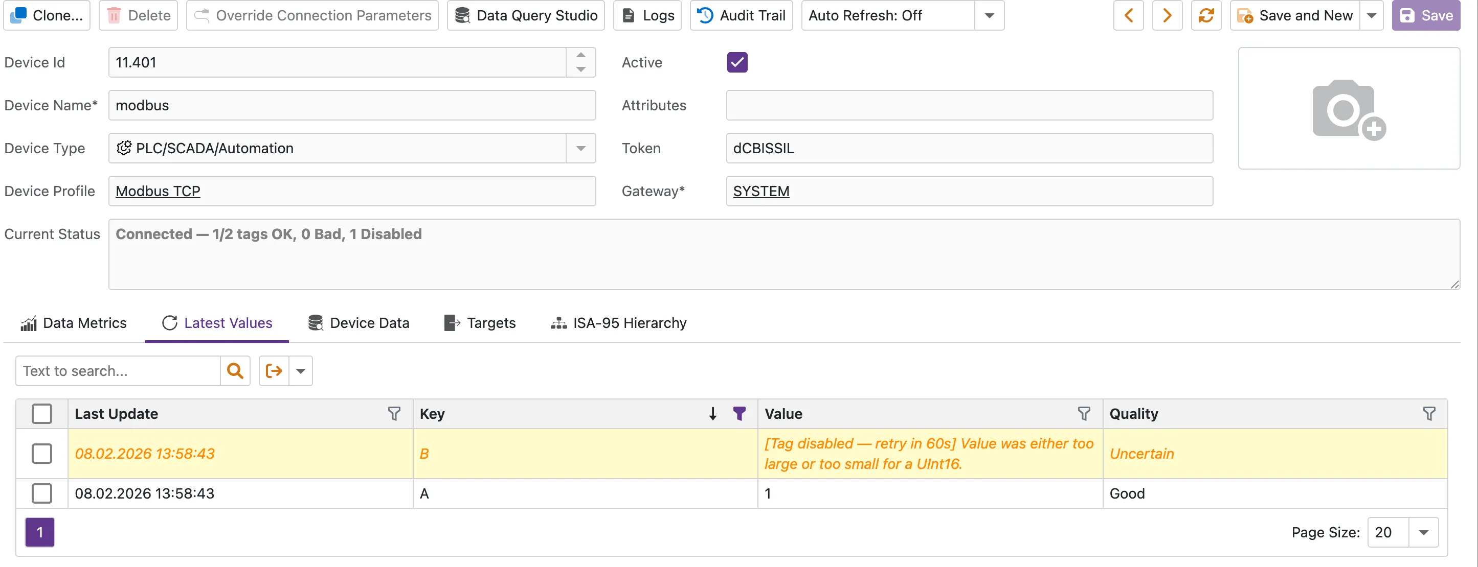Increment Device Id with the up stepper

tap(580, 55)
